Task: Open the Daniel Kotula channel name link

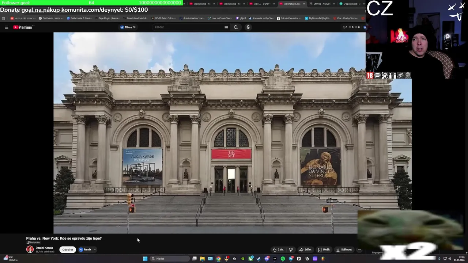Action: pos(44,248)
